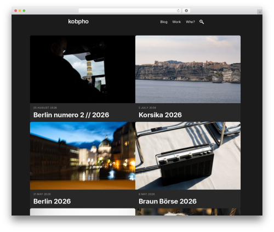
Task: Click the 9 May 2026 date label
Action: [x=146, y=194]
